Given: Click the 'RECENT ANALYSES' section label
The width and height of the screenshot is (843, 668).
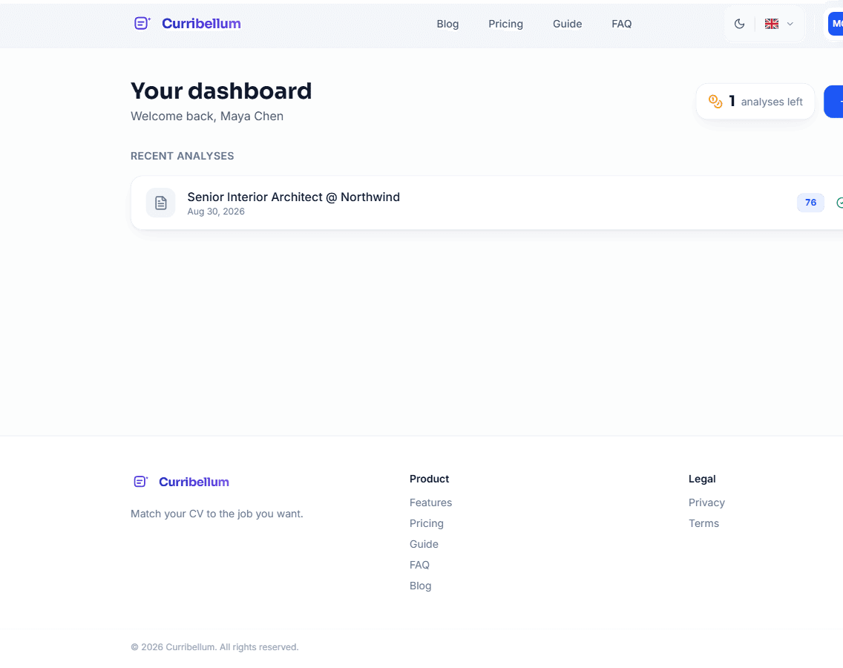Looking at the screenshot, I should click(183, 156).
